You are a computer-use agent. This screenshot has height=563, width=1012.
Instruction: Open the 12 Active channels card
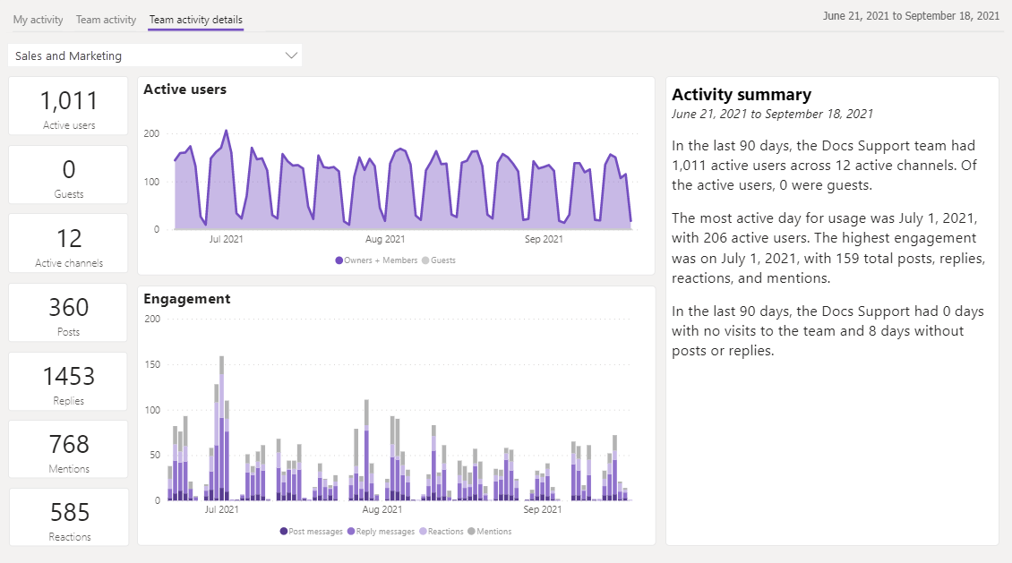click(68, 243)
